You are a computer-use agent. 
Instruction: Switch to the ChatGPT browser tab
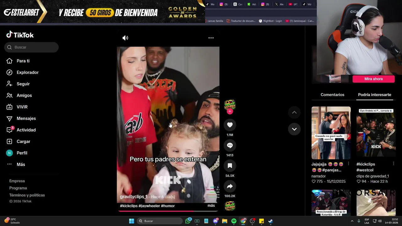238,4
